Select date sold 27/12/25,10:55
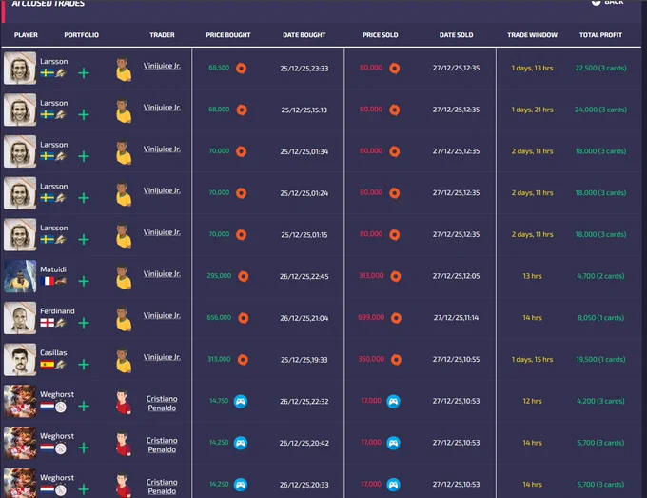The height and width of the screenshot is (498, 647). click(456, 360)
